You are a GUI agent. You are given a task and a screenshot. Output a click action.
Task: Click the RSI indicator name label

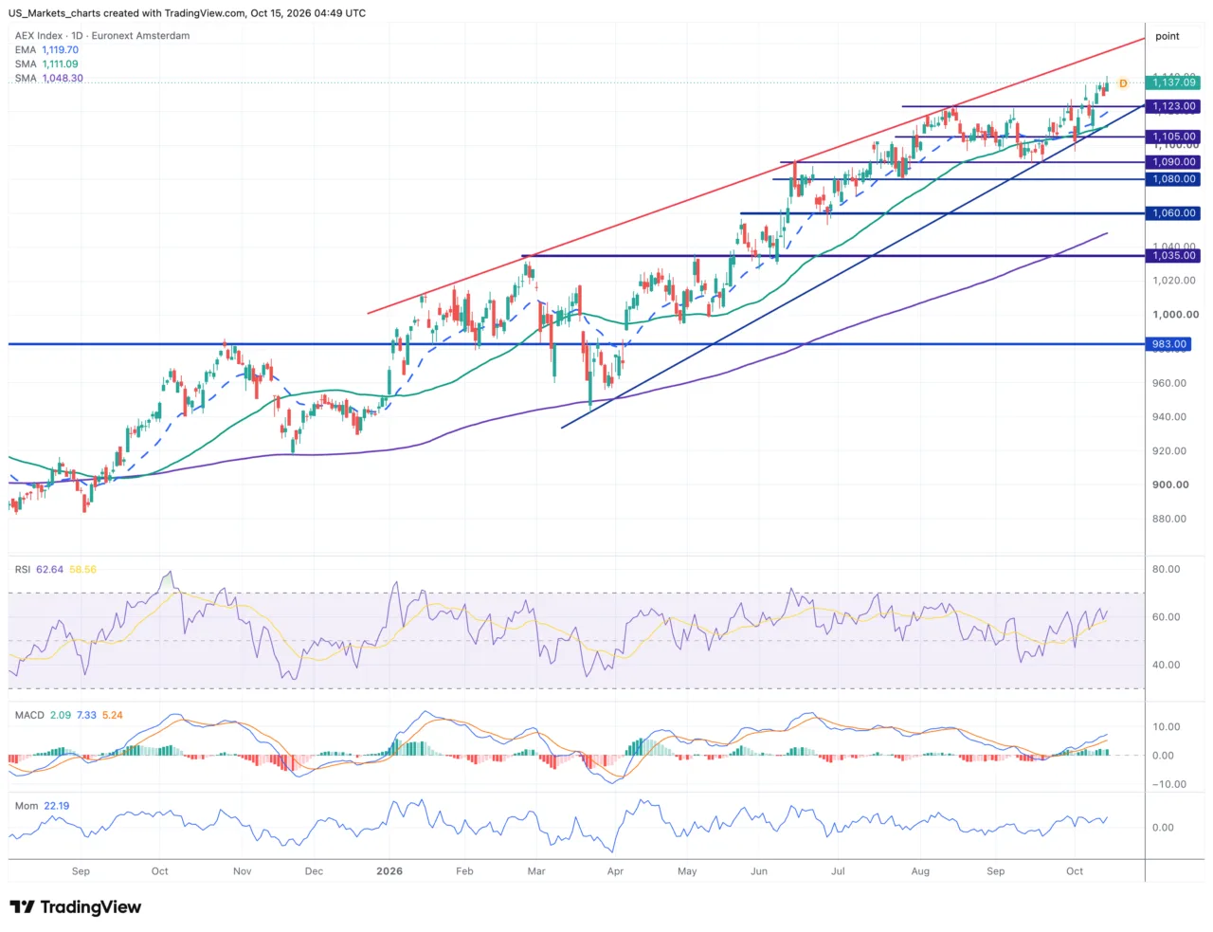click(x=23, y=570)
